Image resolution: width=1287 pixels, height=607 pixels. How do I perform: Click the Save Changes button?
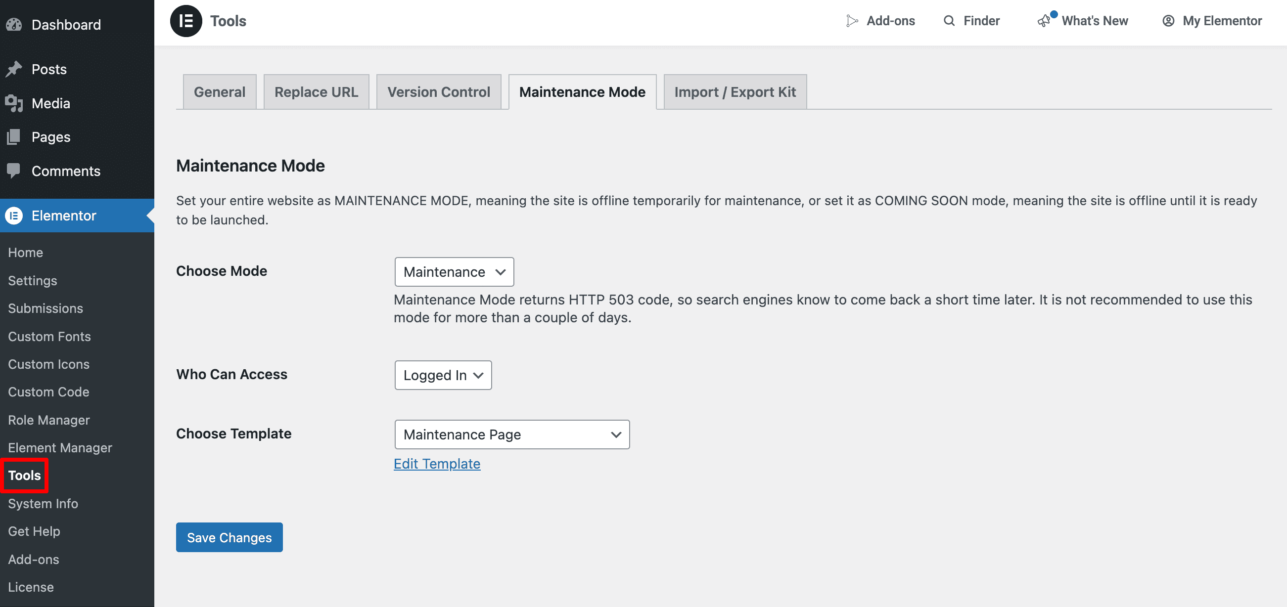pos(230,537)
